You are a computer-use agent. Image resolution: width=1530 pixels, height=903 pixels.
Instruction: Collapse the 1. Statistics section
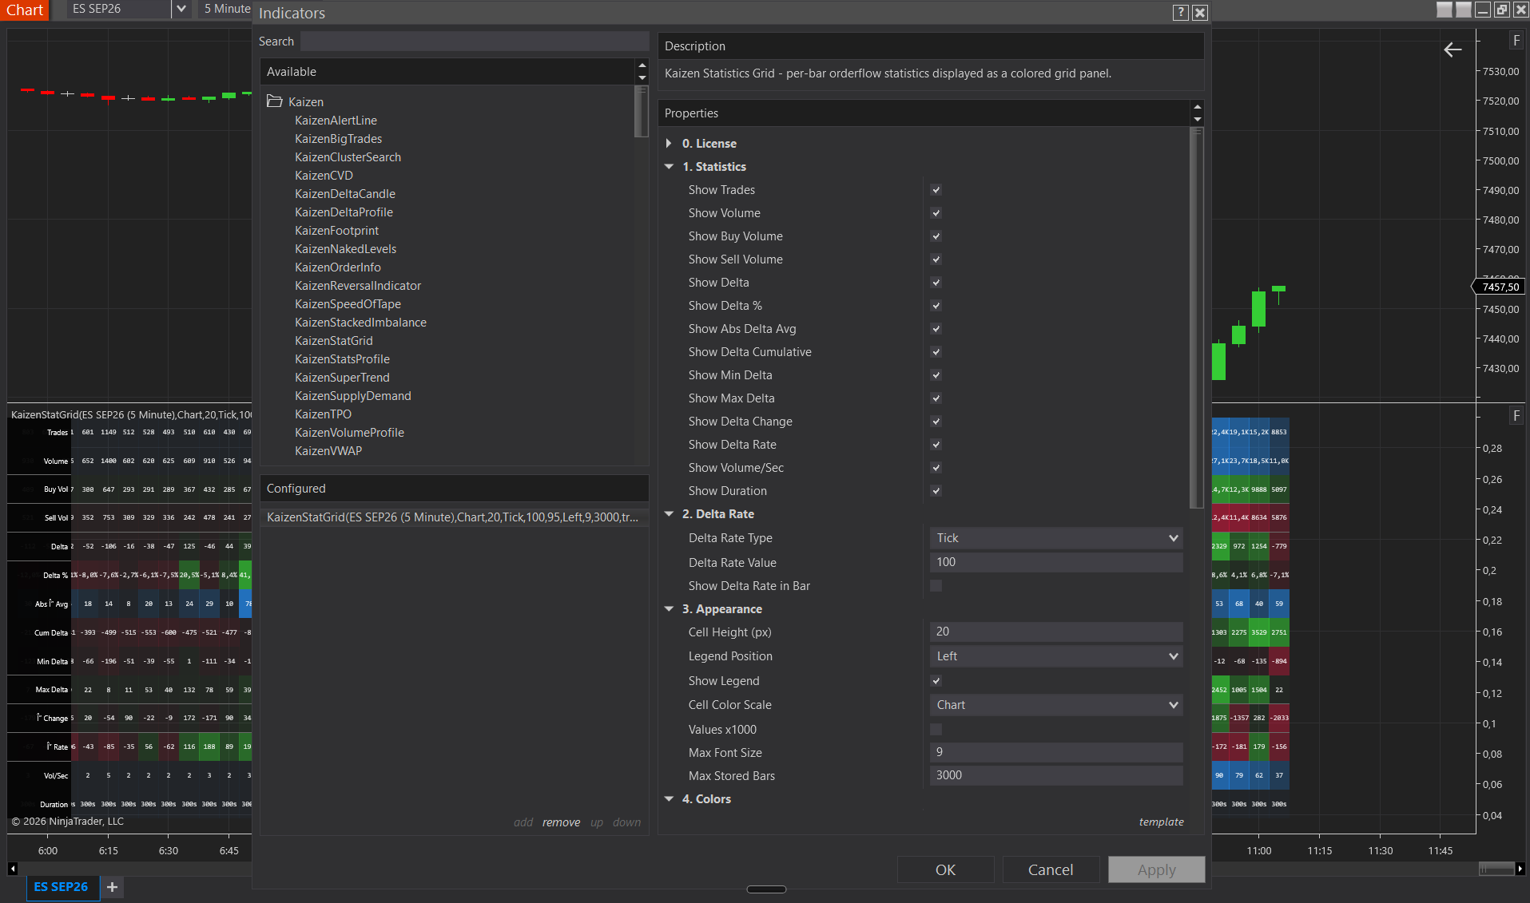[669, 167]
